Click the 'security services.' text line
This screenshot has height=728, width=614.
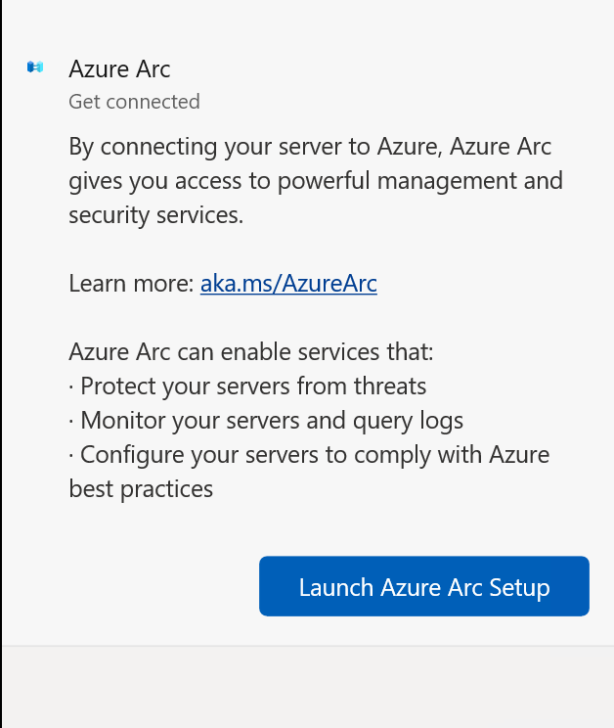(155, 215)
